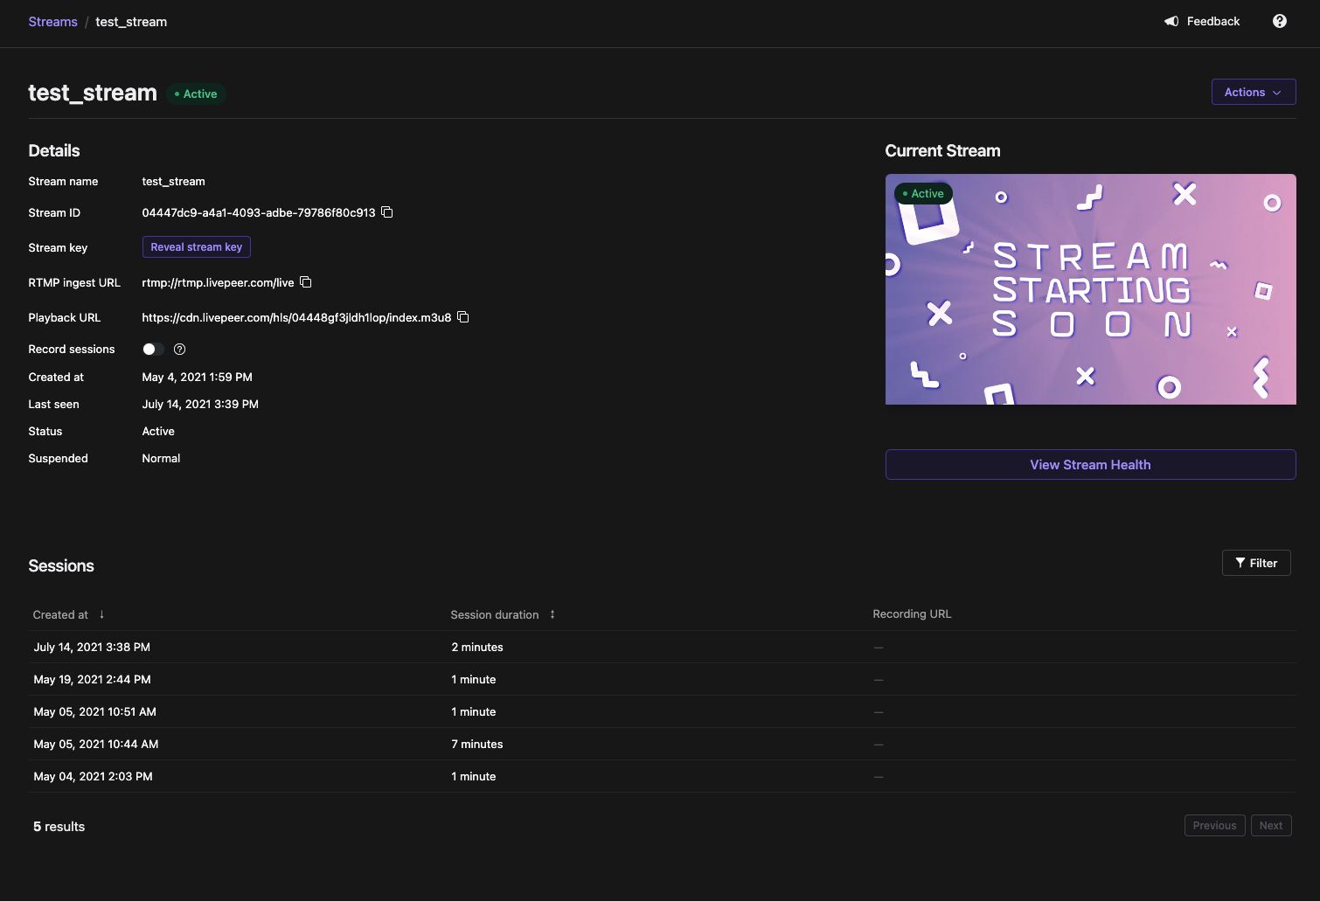The image size is (1320, 901).
Task: Select the May 05, 2021 10:51 AM session
Action: pyautogui.click(x=662, y=711)
